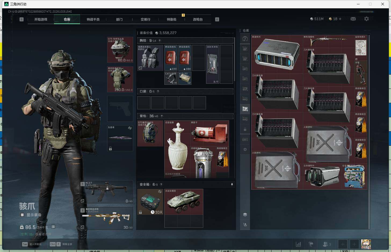391x252 pixels.
Task: Click the flag icon in bottom bar
Action: (x=311, y=244)
